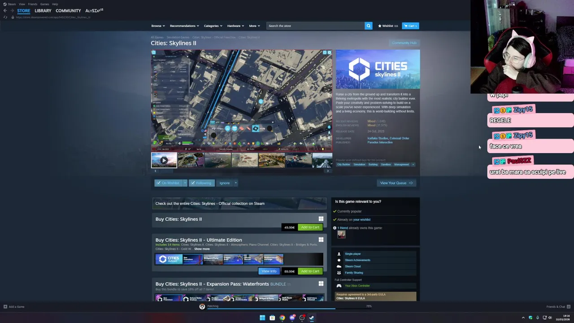Open the View menu
The image size is (574, 323).
click(22, 4)
